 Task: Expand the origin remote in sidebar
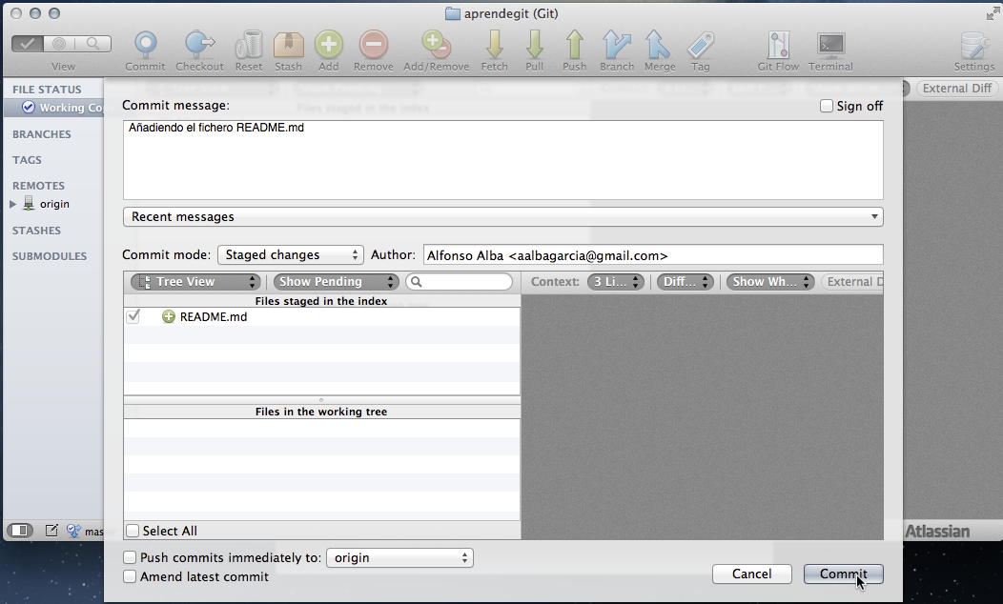[x=13, y=204]
